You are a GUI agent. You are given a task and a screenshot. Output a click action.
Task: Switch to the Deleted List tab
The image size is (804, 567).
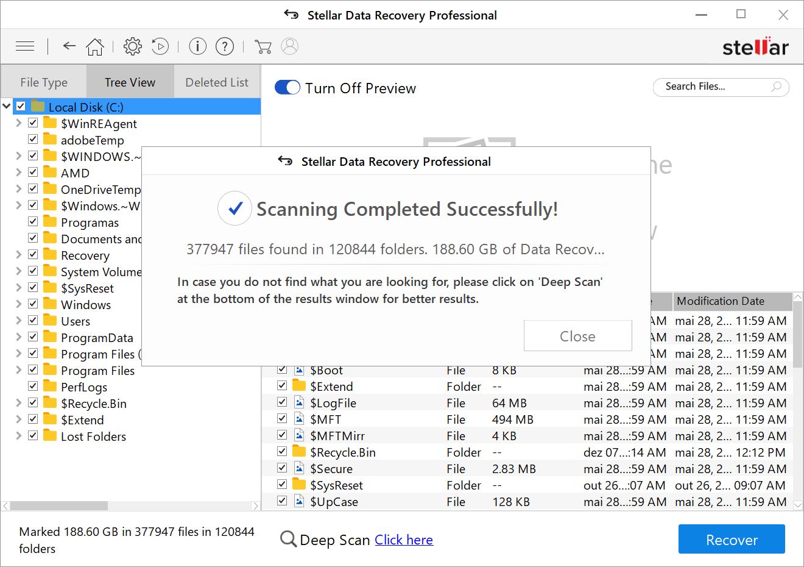point(217,82)
